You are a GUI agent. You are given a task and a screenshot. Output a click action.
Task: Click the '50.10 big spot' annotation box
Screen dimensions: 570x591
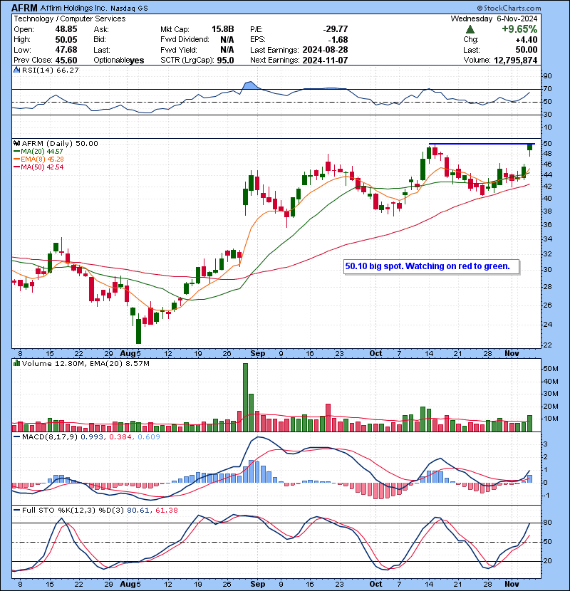coord(432,266)
